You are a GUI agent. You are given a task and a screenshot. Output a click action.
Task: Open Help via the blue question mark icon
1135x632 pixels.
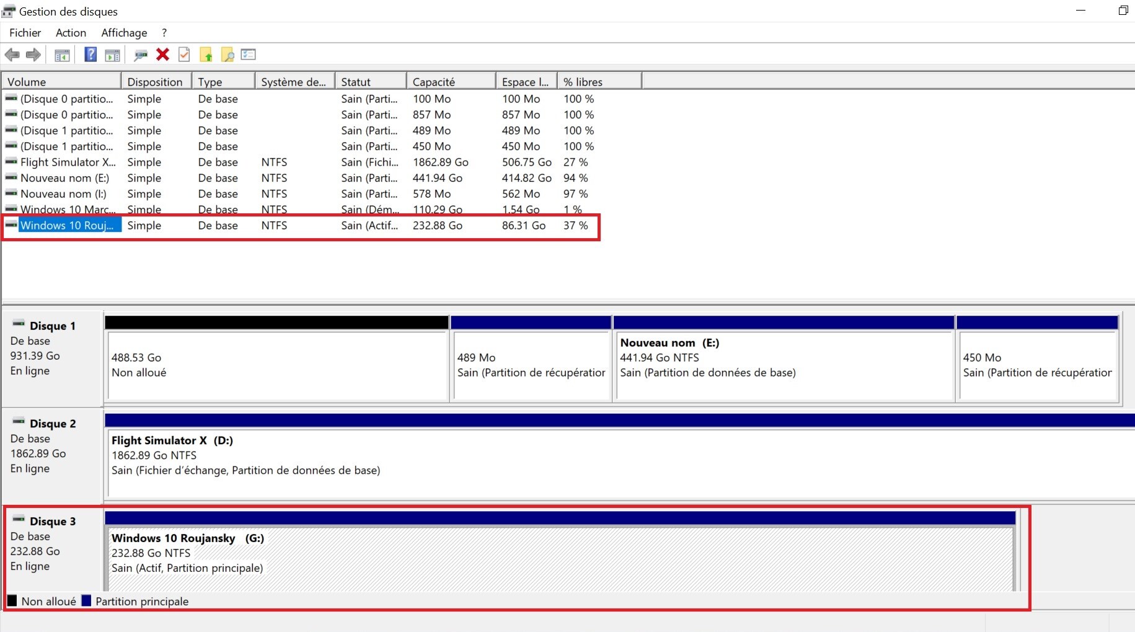pyautogui.click(x=91, y=55)
